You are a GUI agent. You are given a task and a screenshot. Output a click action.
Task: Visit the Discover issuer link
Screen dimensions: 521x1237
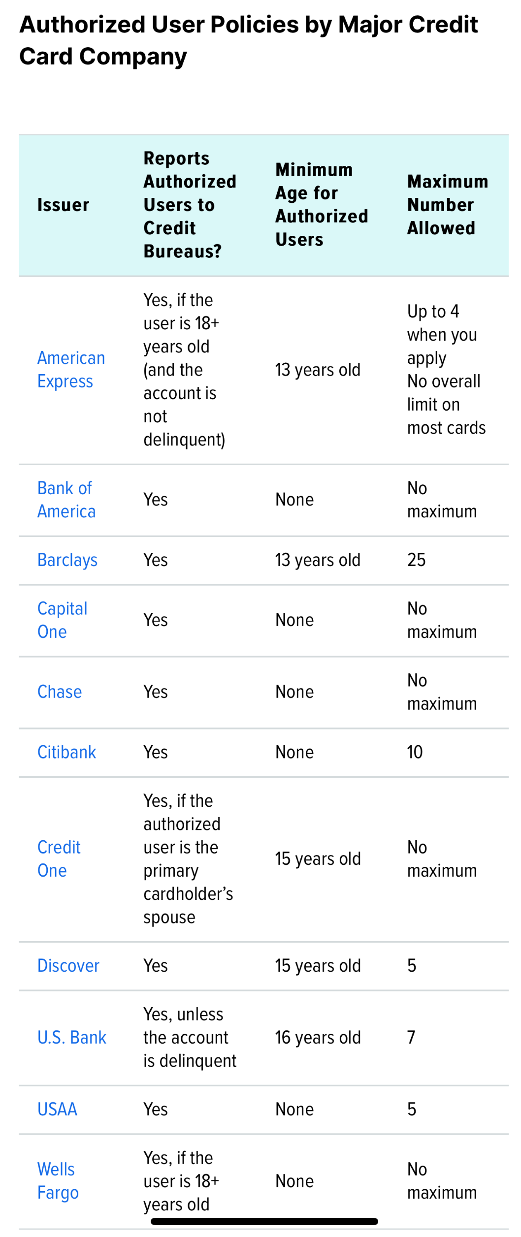coord(68,966)
